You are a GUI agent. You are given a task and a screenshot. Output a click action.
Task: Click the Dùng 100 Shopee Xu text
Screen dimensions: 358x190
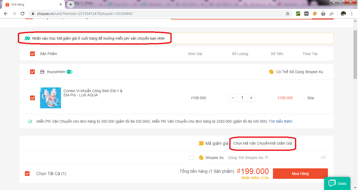246,158
